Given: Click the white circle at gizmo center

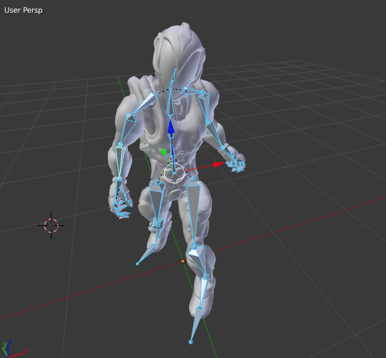Looking at the screenshot, I should tap(174, 173).
